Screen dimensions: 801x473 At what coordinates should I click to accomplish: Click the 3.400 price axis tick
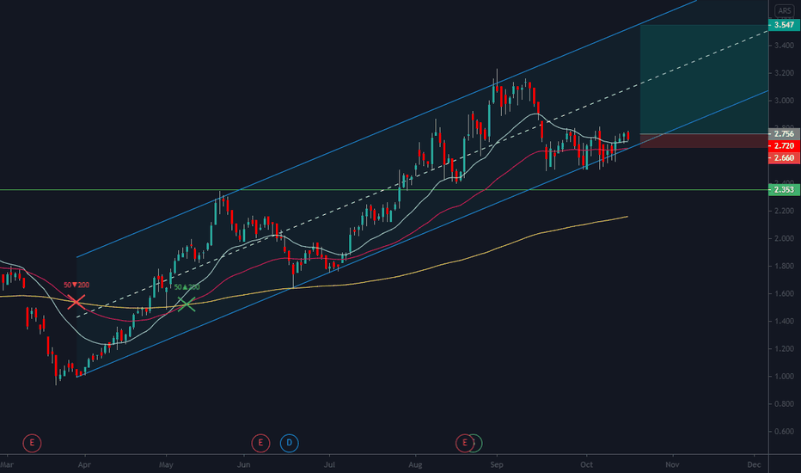[x=784, y=46]
